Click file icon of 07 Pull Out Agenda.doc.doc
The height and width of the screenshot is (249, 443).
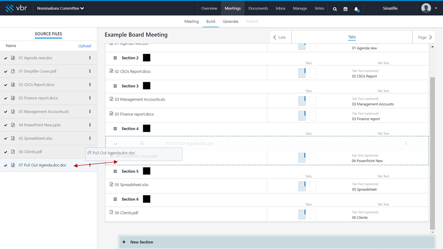coord(13,165)
